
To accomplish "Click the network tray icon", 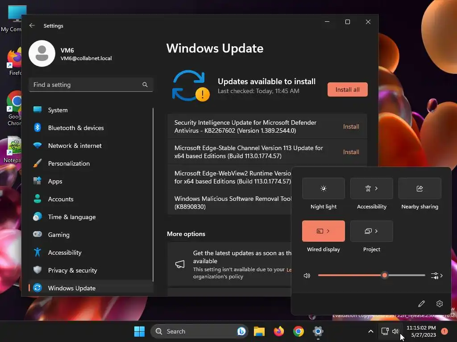I will [385, 331].
